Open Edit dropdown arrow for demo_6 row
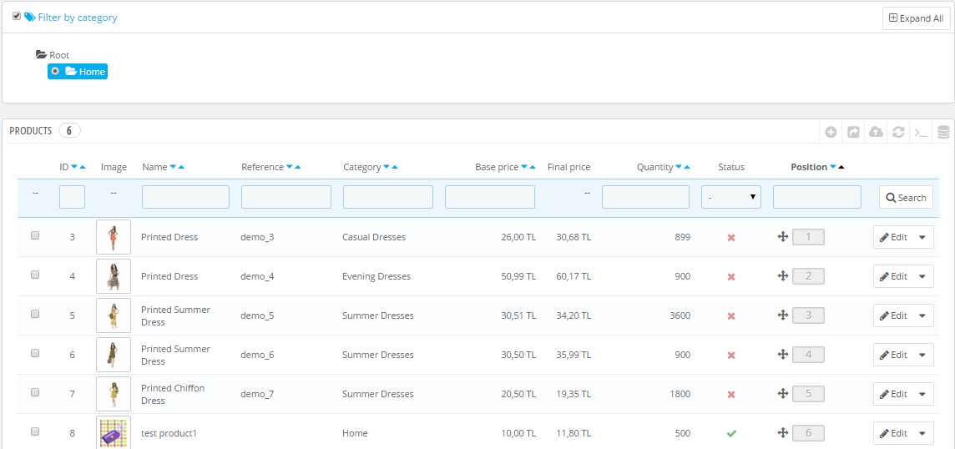This screenshot has width=955, height=449. [922, 356]
